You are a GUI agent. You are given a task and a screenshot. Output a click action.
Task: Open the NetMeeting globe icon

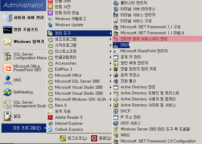click(x=7, y=92)
